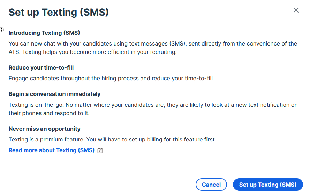Click the sentence 'Engage candidates throughout the hiring process'
Image resolution: width=309 pixels, height=196 pixels.
(111, 78)
